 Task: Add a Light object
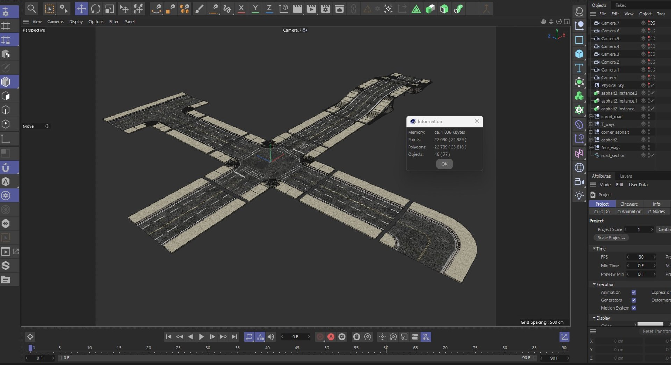point(579,195)
